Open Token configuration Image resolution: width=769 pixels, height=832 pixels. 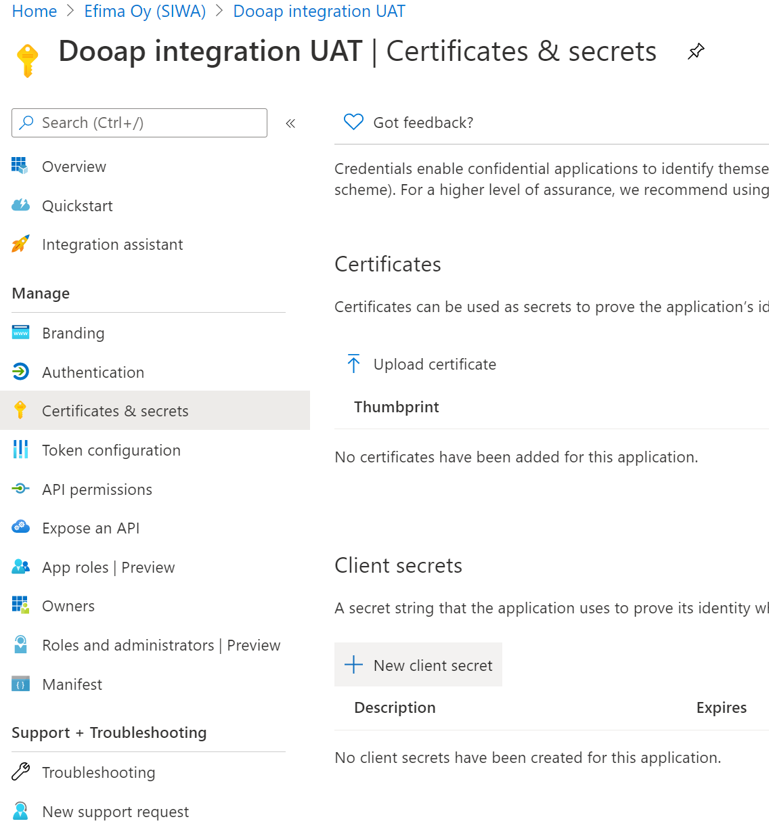click(155, 450)
